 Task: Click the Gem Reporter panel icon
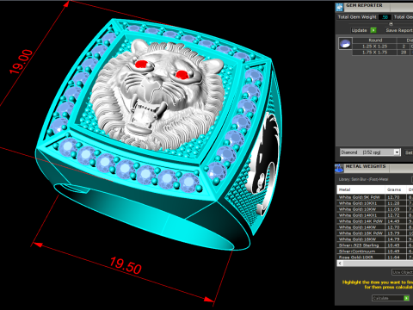339,7
